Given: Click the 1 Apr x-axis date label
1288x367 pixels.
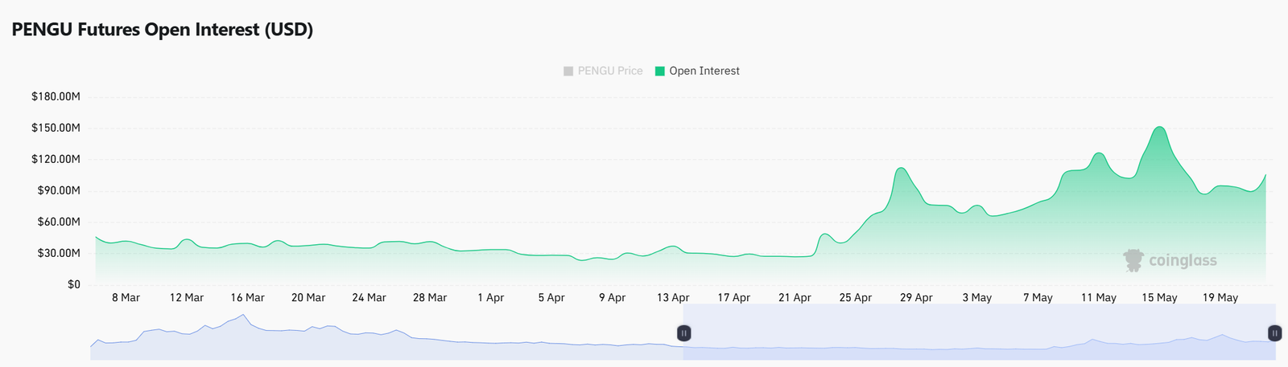Looking at the screenshot, I should coord(490,297).
